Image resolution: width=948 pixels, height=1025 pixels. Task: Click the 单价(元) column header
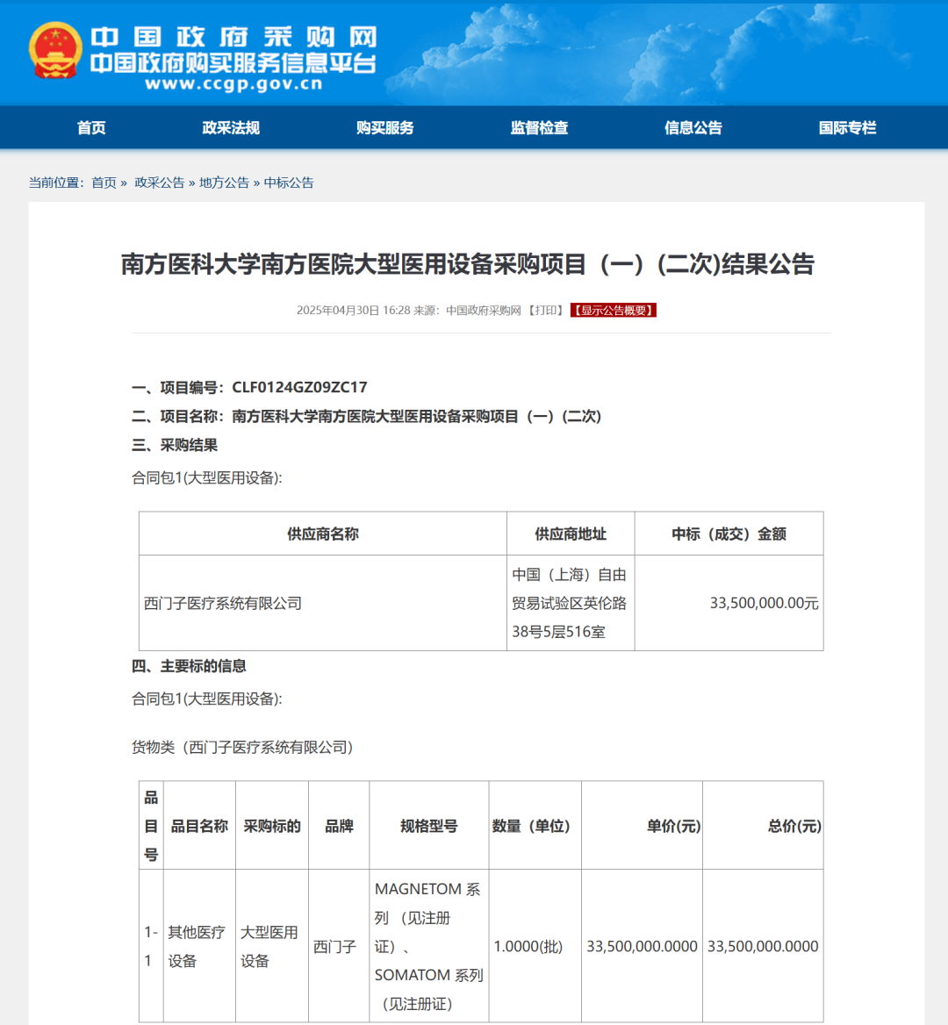[x=642, y=826]
